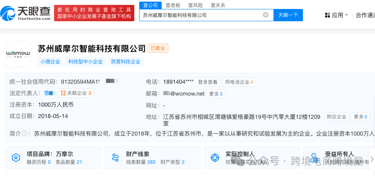Click the 已歇业 status badge
The height and width of the screenshot is (176, 375).
[x=158, y=48]
